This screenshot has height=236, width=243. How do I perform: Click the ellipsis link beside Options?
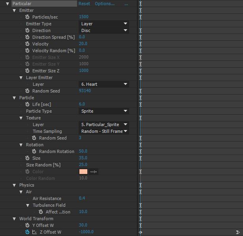tap(126, 4)
